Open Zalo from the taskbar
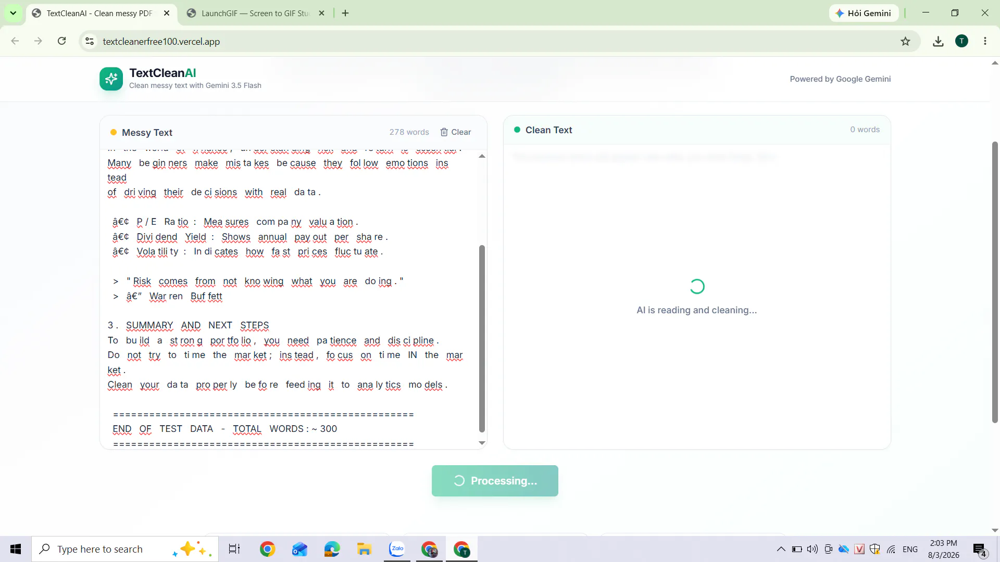This screenshot has width=1000, height=562. (x=397, y=549)
